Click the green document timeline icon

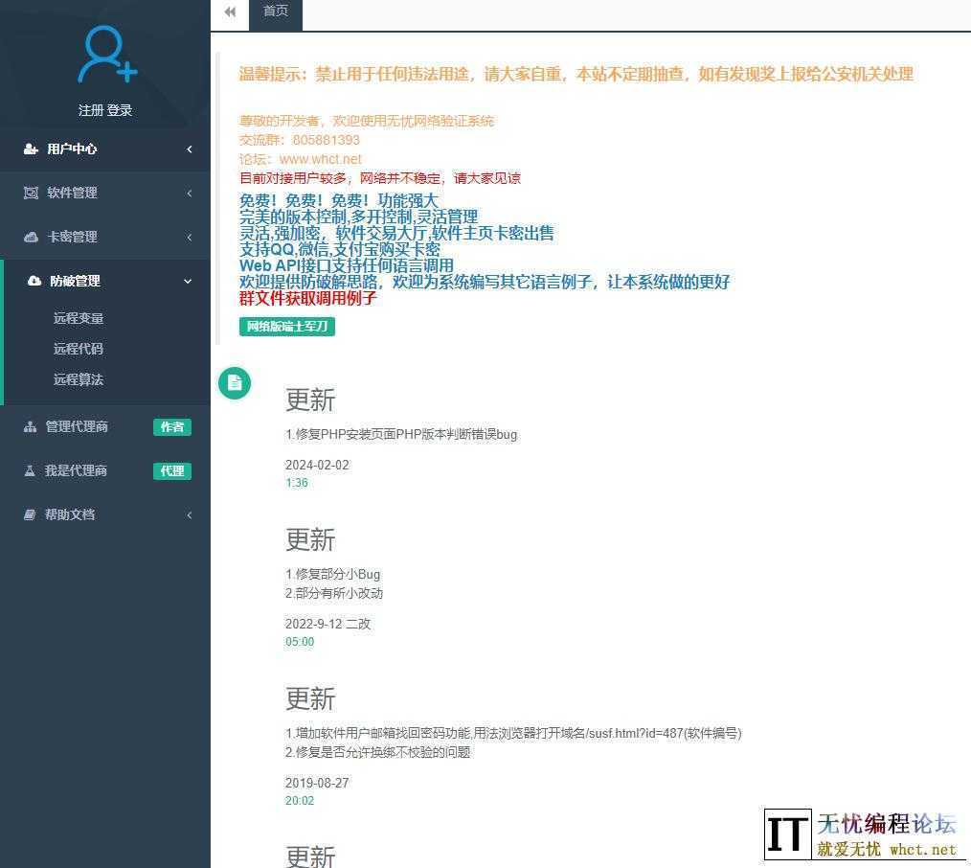click(235, 383)
